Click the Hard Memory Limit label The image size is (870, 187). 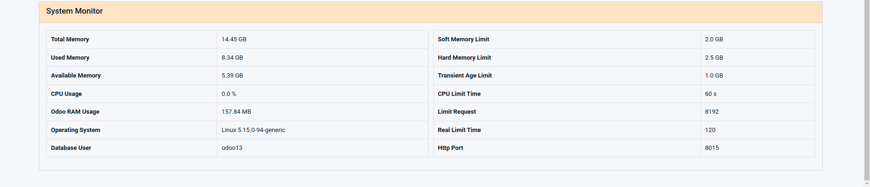click(x=464, y=58)
